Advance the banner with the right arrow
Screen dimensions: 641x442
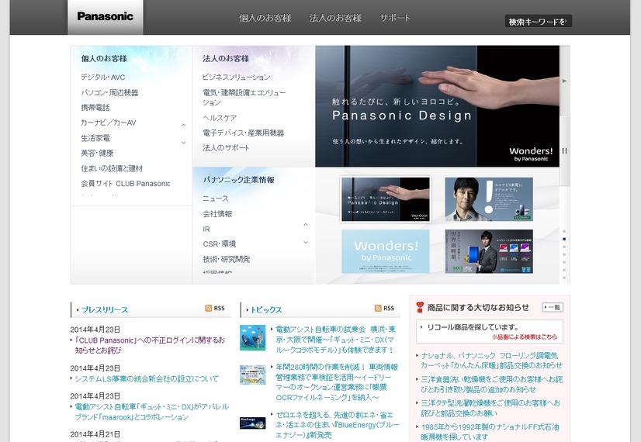(564, 81)
